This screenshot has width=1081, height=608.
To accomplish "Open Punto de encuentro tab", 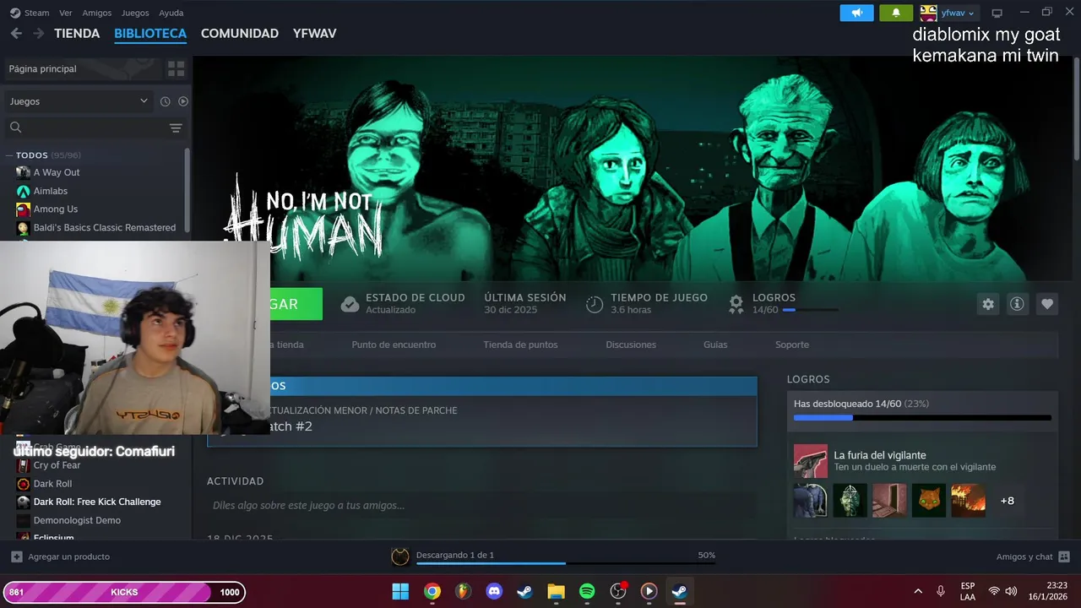I will click(x=394, y=345).
